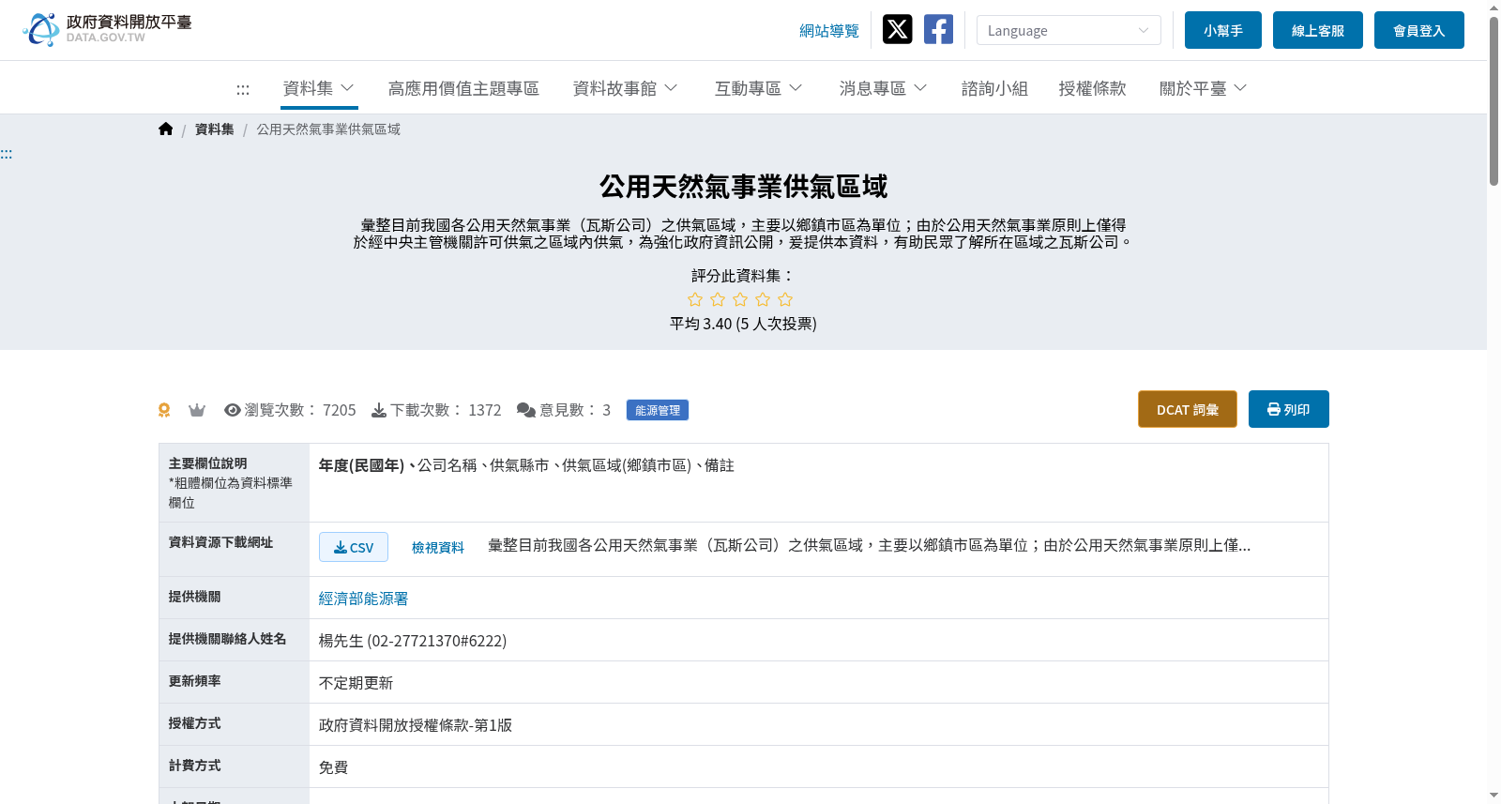Open the Language dropdown
1501x804 pixels.
[1069, 30]
